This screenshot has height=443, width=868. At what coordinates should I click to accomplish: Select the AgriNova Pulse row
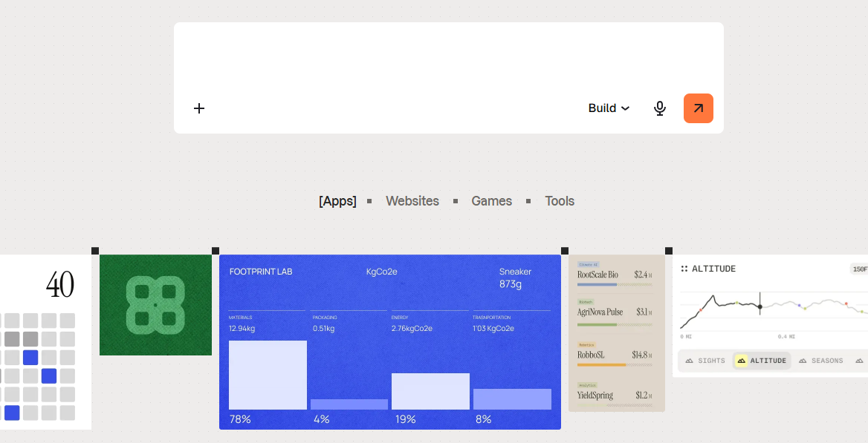615,312
